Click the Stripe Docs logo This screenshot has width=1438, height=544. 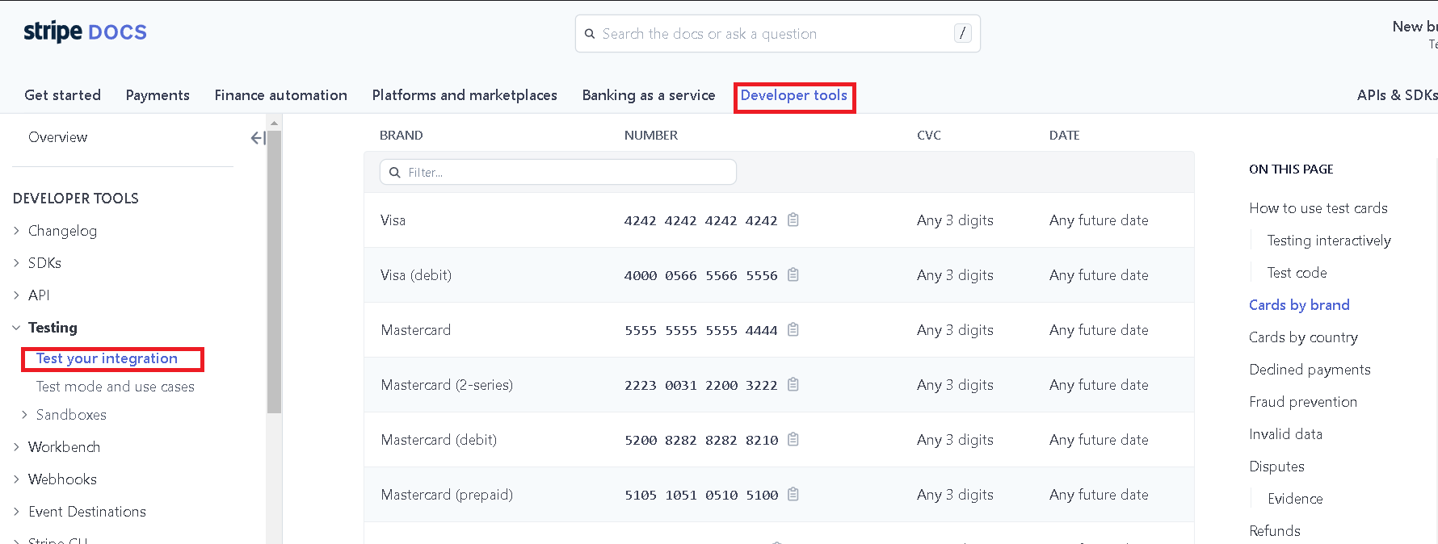click(85, 32)
